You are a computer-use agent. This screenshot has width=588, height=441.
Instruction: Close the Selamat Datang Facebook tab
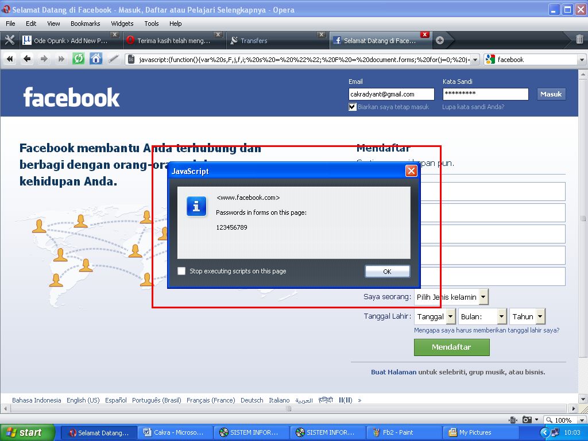424,34
